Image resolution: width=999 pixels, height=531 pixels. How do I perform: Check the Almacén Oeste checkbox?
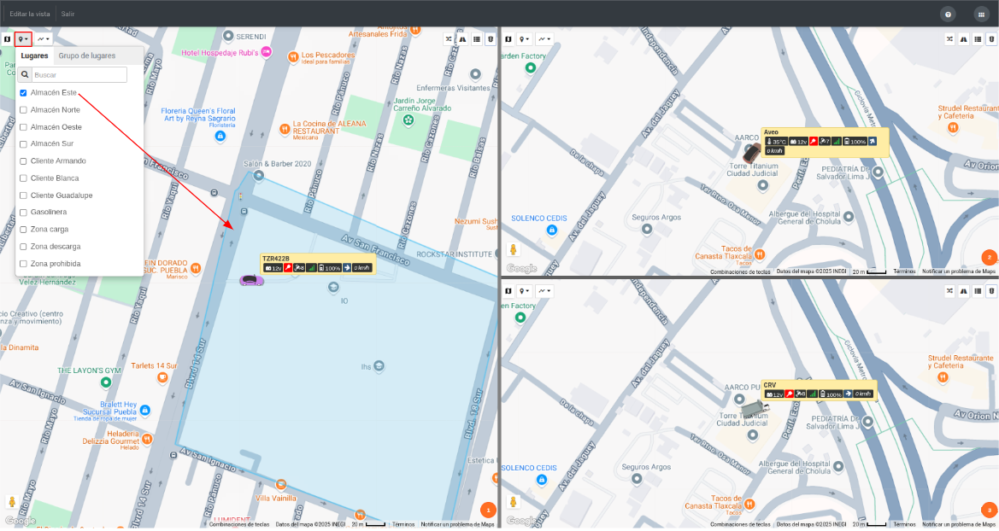pos(23,127)
